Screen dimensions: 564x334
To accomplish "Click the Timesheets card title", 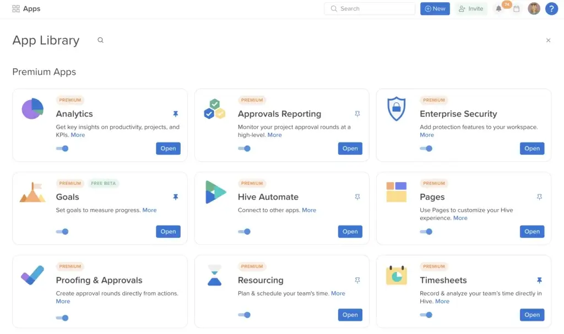I will [x=443, y=280].
